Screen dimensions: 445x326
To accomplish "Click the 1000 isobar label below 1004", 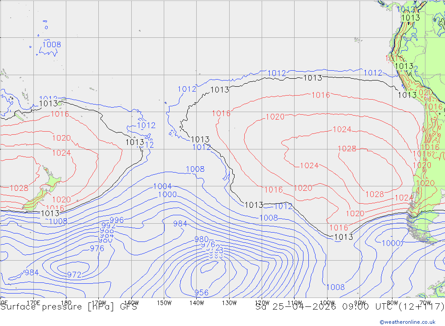I will coord(167,195).
